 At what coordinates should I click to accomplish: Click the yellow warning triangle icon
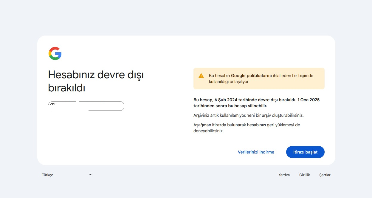click(x=201, y=76)
